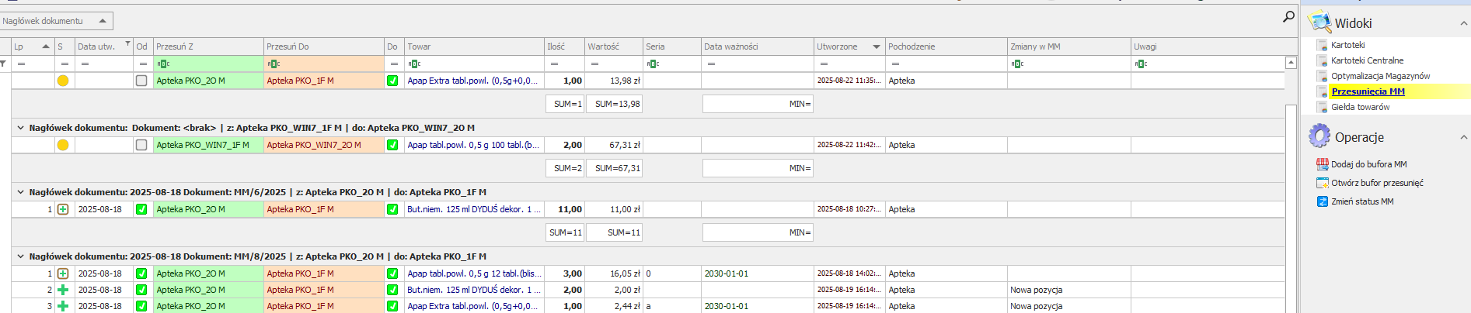This screenshot has height=313, width=1471.
Task: Open Optymalizacja Magazynów view
Action: tap(1380, 76)
